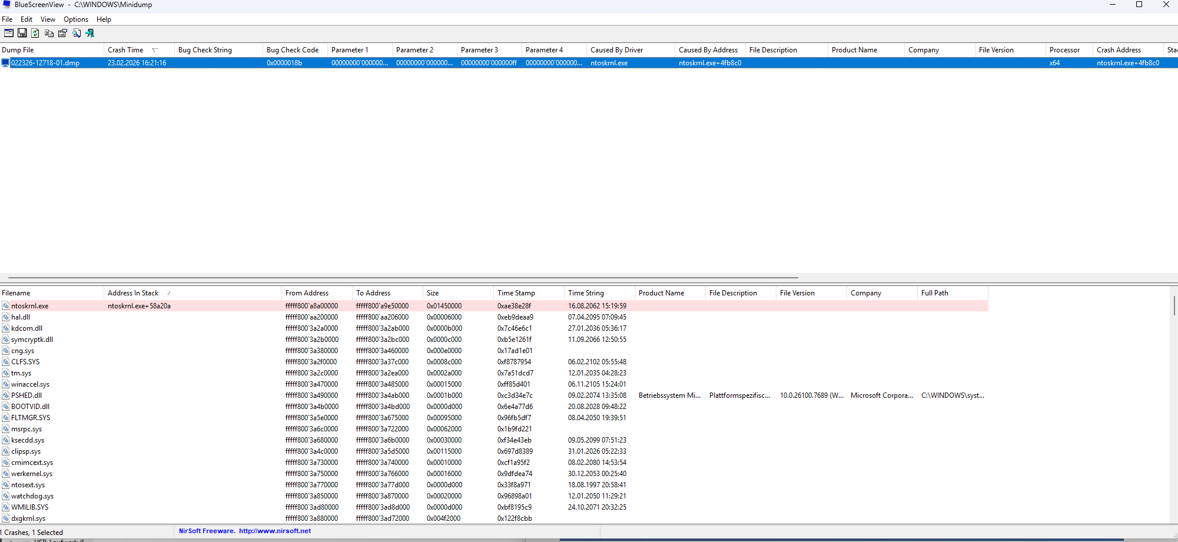Viewport: 1178px width, 542px height.
Task: Select the WMILIB.SYS row
Action: pos(493,507)
